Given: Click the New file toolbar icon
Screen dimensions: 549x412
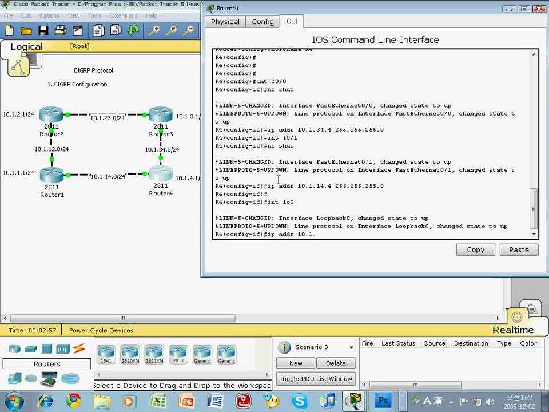Looking at the screenshot, I should click(9, 31).
